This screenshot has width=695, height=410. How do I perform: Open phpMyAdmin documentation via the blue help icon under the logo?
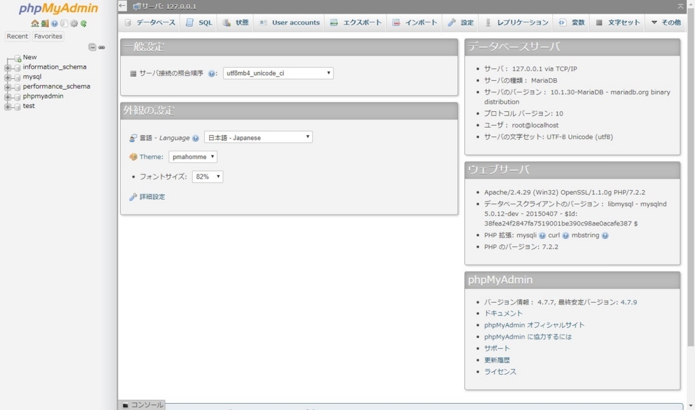tap(54, 24)
